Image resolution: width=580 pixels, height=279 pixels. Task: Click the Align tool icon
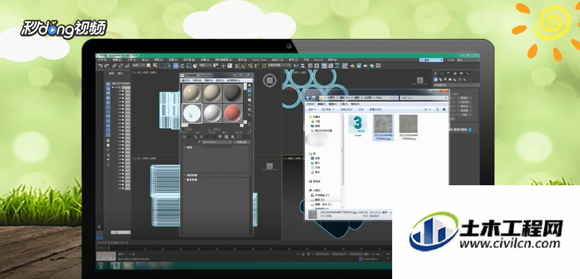click(303, 66)
